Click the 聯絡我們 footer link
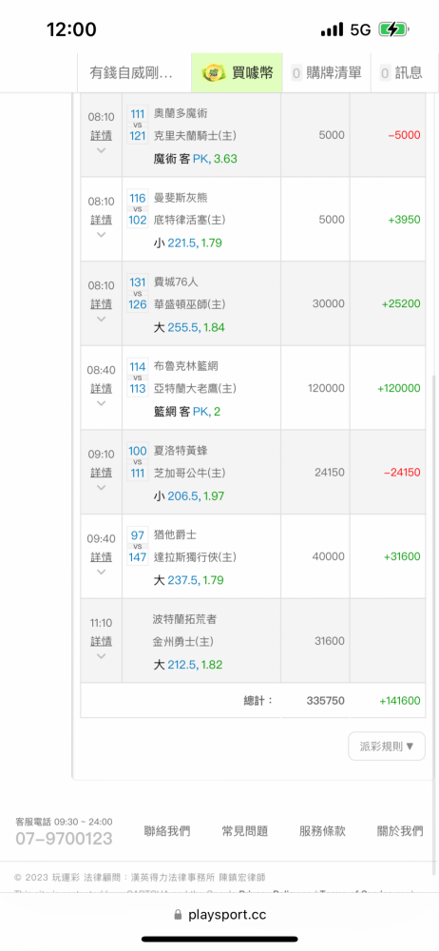This screenshot has height=951, width=439. tap(167, 831)
